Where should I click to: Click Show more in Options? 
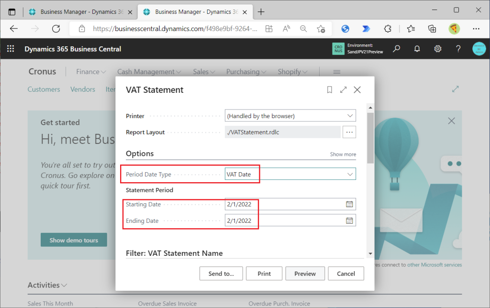click(x=343, y=154)
